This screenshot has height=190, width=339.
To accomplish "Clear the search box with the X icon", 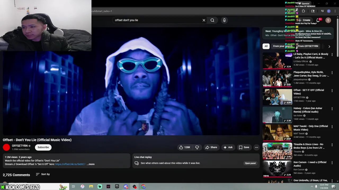I will coord(204,20).
